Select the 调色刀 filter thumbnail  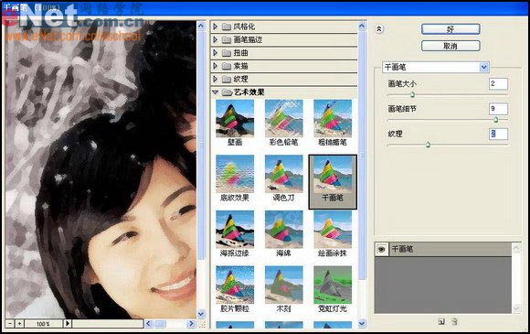pyautogui.click(x=283, y=174)
